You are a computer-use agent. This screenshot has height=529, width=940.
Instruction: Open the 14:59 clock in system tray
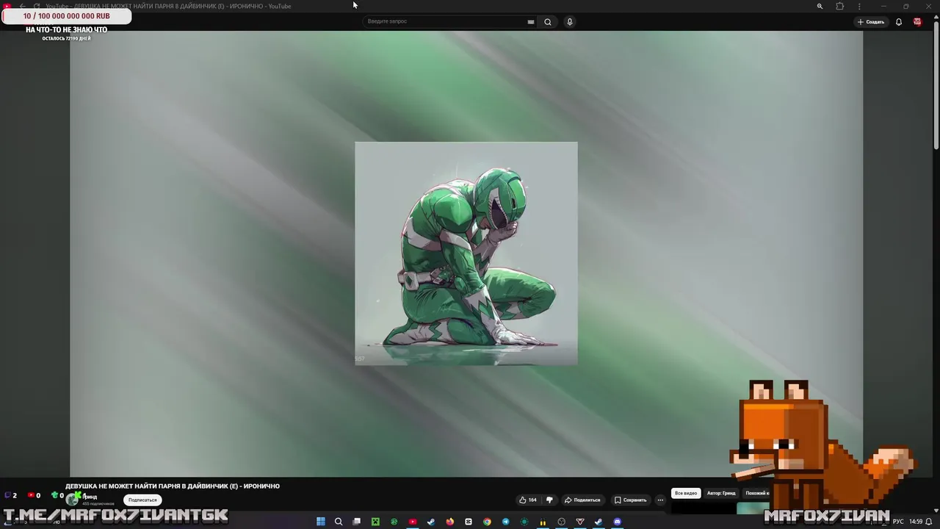(x=916, y=522)
